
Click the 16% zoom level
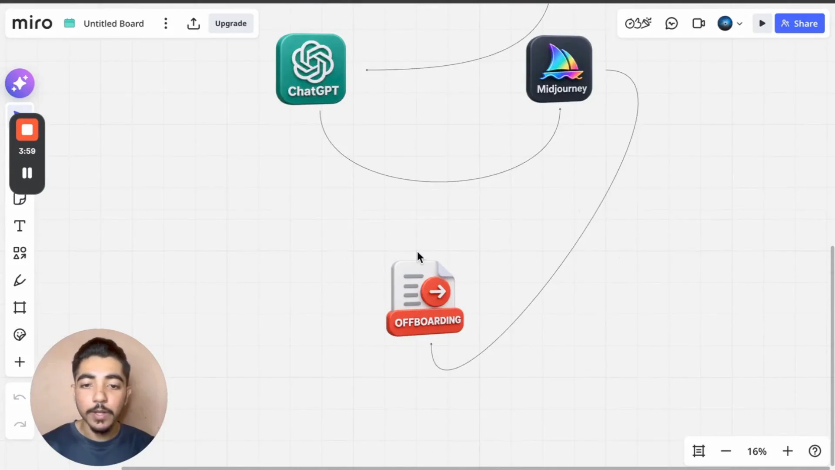[x=757, y=451]
